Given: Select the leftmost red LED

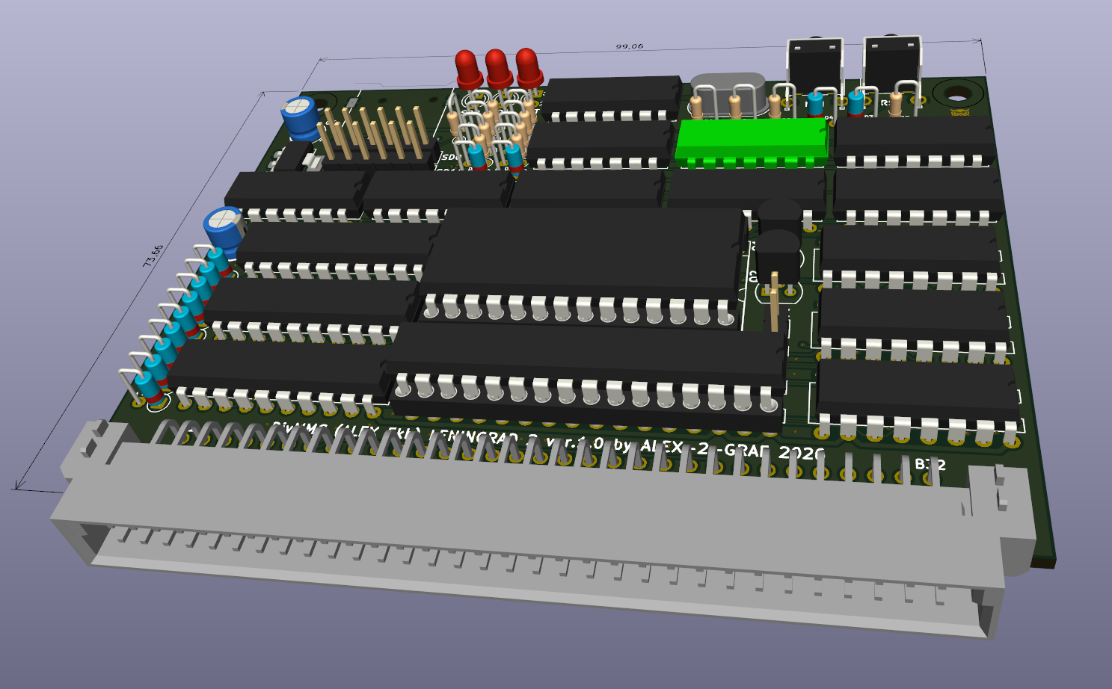Looking at the screenshot, I should pyautogui.click(x=469, y=69).
